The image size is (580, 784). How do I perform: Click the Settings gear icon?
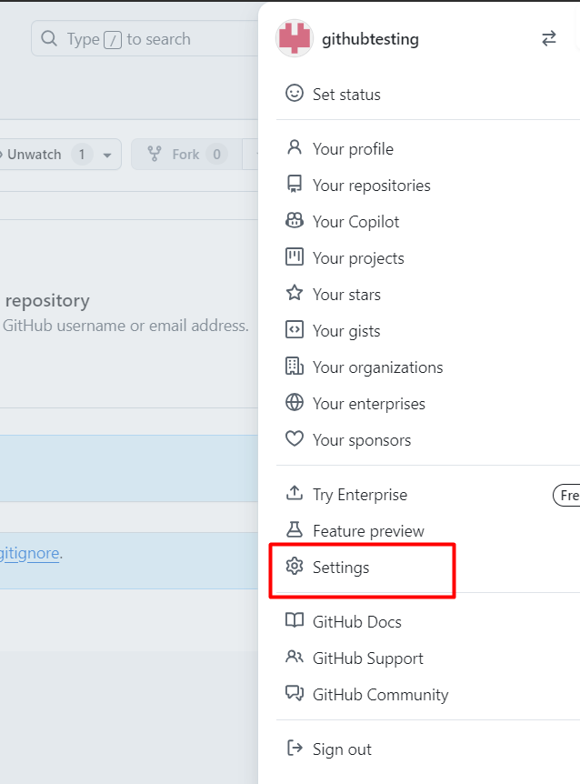tap(295, 567)
